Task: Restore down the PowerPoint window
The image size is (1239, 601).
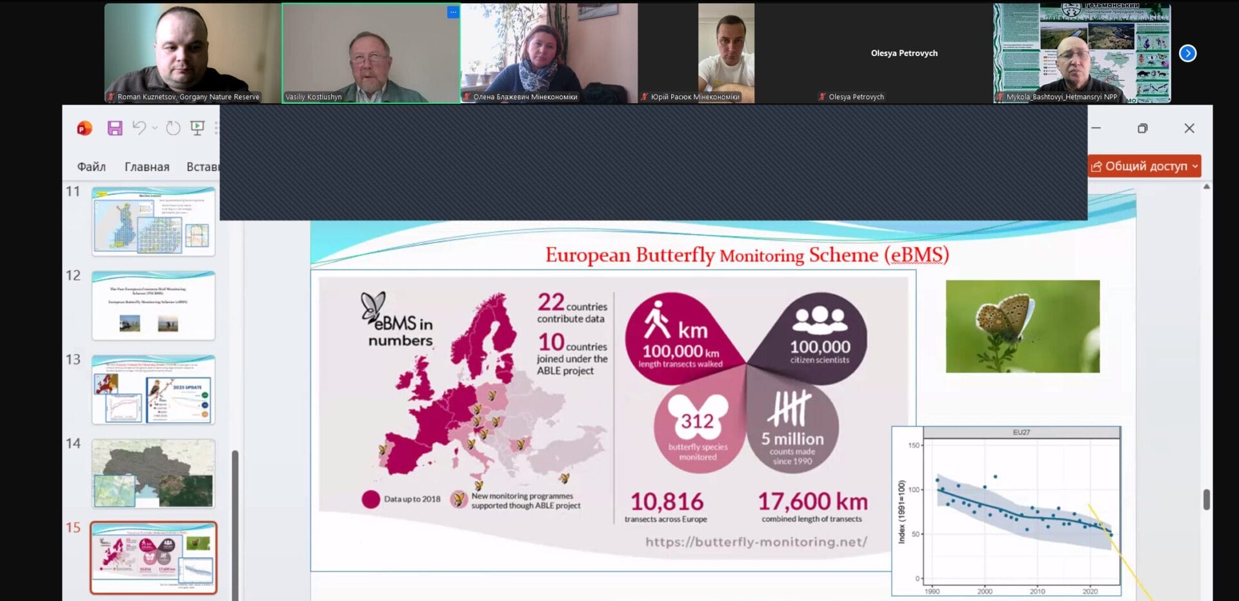Action: click(x=1142, y=128)
